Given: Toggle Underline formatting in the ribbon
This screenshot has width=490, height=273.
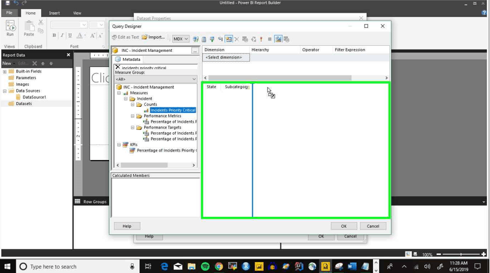Looking at the screenshot, I should [x=69, y=36].
